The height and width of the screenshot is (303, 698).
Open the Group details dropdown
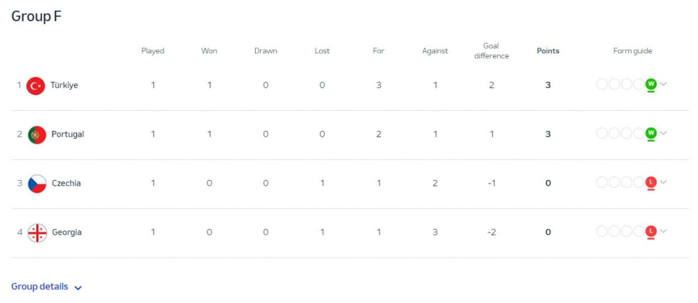pos(47,287)
